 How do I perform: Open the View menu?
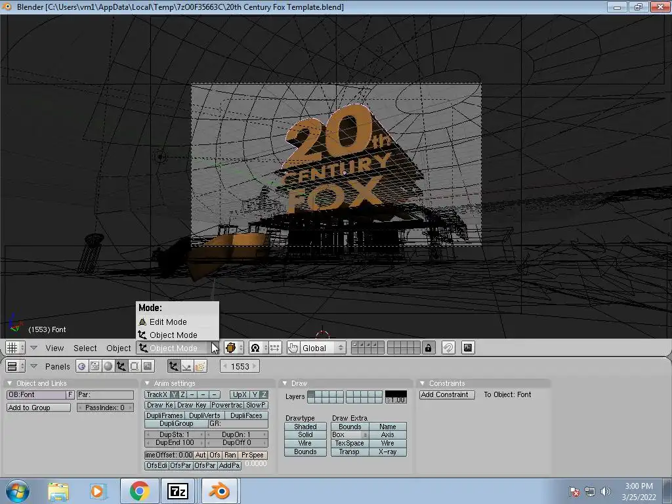tap(55, 348)
